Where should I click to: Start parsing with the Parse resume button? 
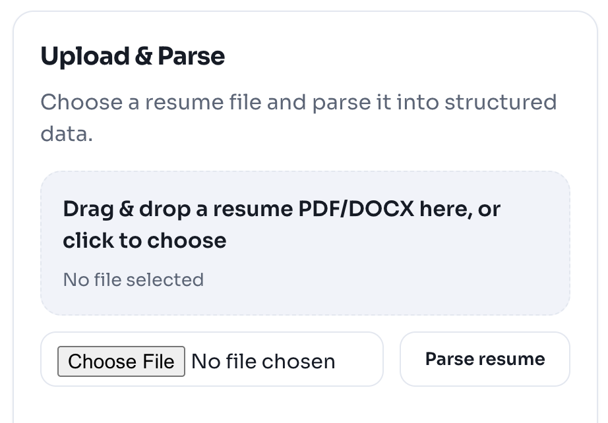pos(485,359)
